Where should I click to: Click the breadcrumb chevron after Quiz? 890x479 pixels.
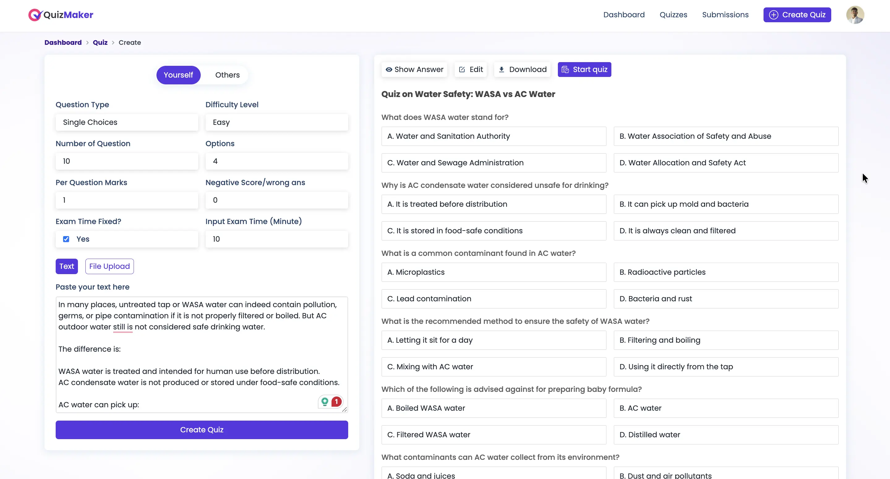pyautogui.click(x=113, y=42)
